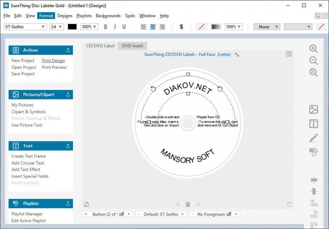Click the Print Design link
The width and height of the screenshot is (329, 229).
tap(53, 61)
